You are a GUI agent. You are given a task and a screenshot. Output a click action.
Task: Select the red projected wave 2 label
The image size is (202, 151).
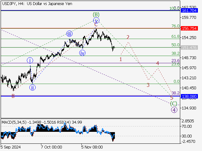(x=128, y=37)
